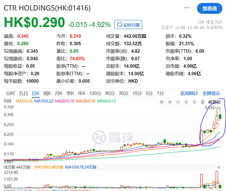The width and height of the screenshot is (226, 191).
Task: Click the 今开 0.310 value
Action: point(75,36)
